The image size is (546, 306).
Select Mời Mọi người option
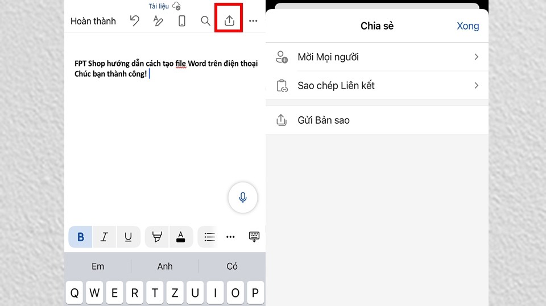pyautogui.click(x=377, y=57)
